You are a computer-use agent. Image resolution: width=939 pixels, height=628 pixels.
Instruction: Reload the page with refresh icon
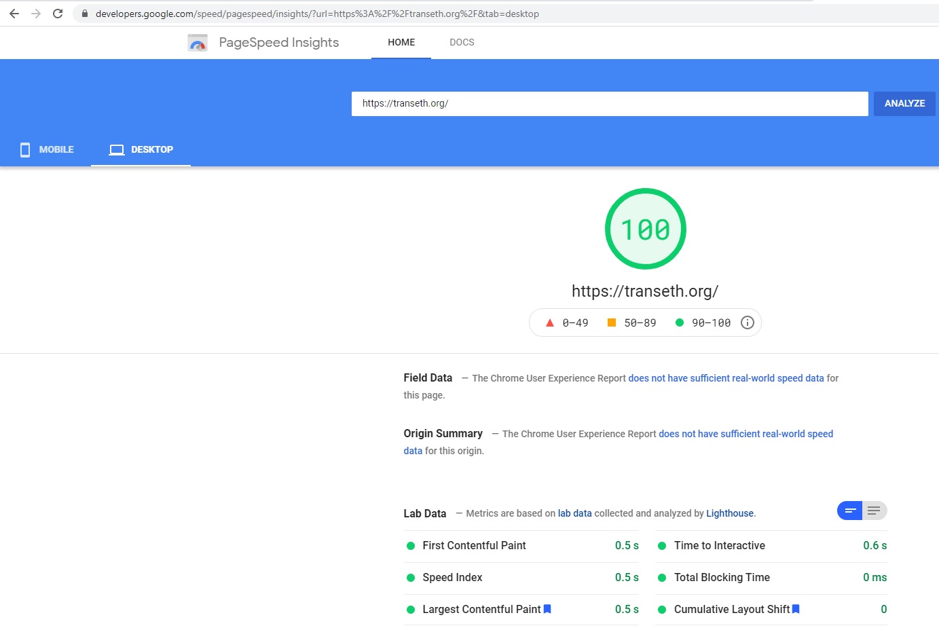58,14
